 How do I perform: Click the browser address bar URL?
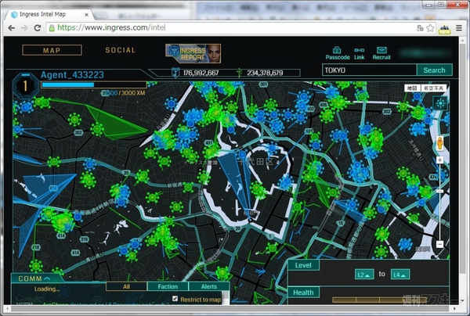point(111,28)
